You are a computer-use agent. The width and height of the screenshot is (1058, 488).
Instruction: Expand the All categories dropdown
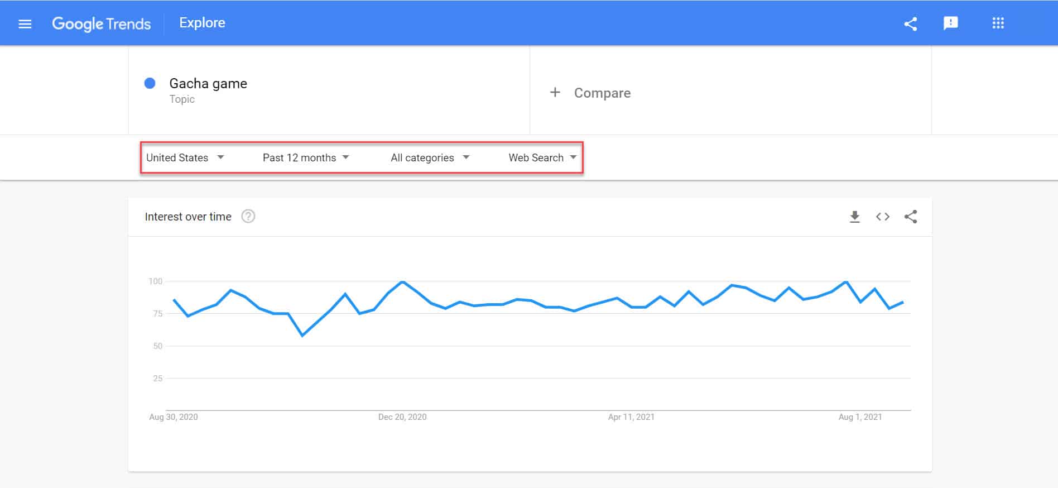tap(430, 158)
